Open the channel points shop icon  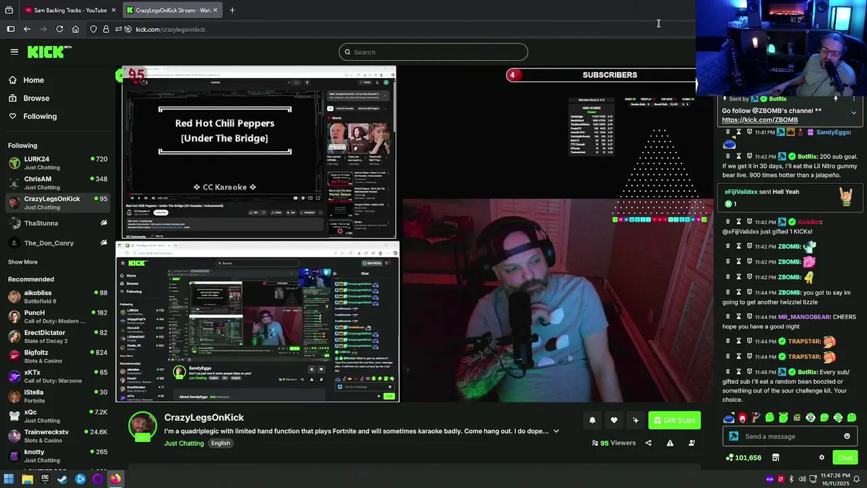776,457
